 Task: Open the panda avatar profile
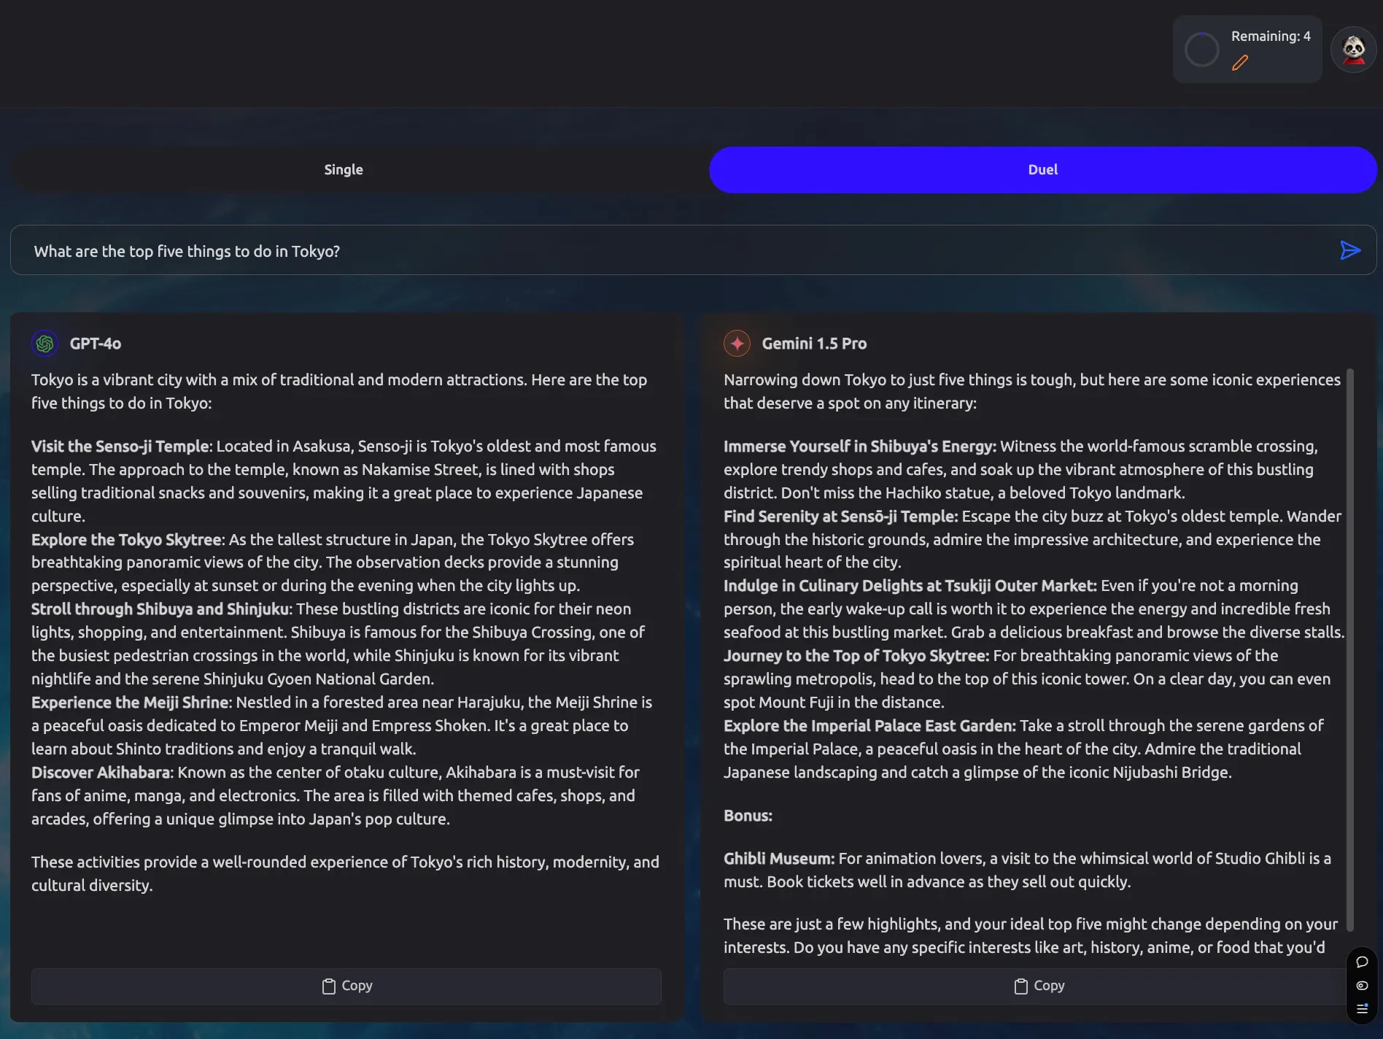1354,50
